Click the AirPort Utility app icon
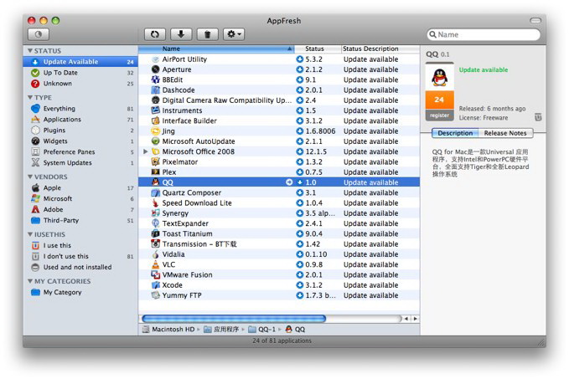Screen dimensions: 569x379 point(155,59)
